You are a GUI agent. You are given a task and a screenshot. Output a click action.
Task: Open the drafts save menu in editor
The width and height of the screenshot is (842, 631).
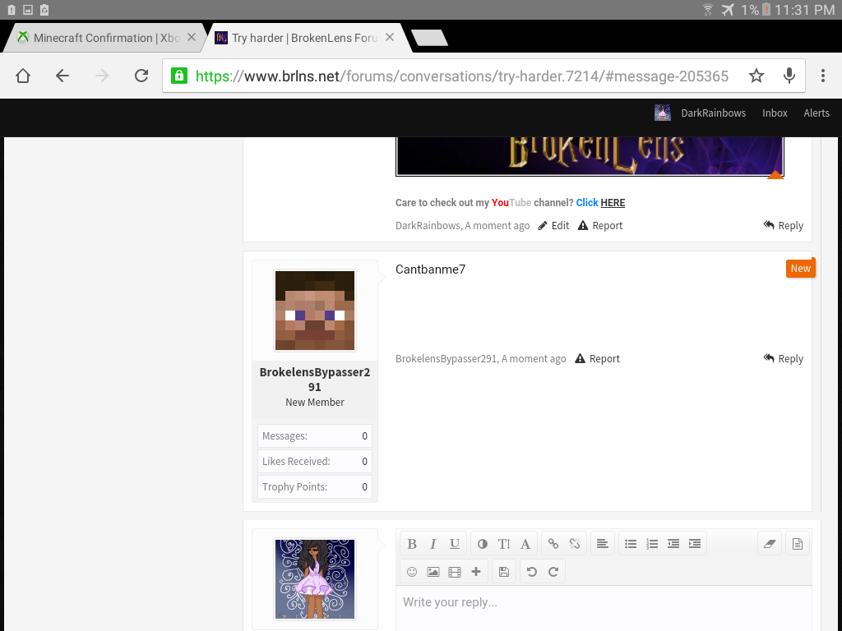click(x=504, y=572)
